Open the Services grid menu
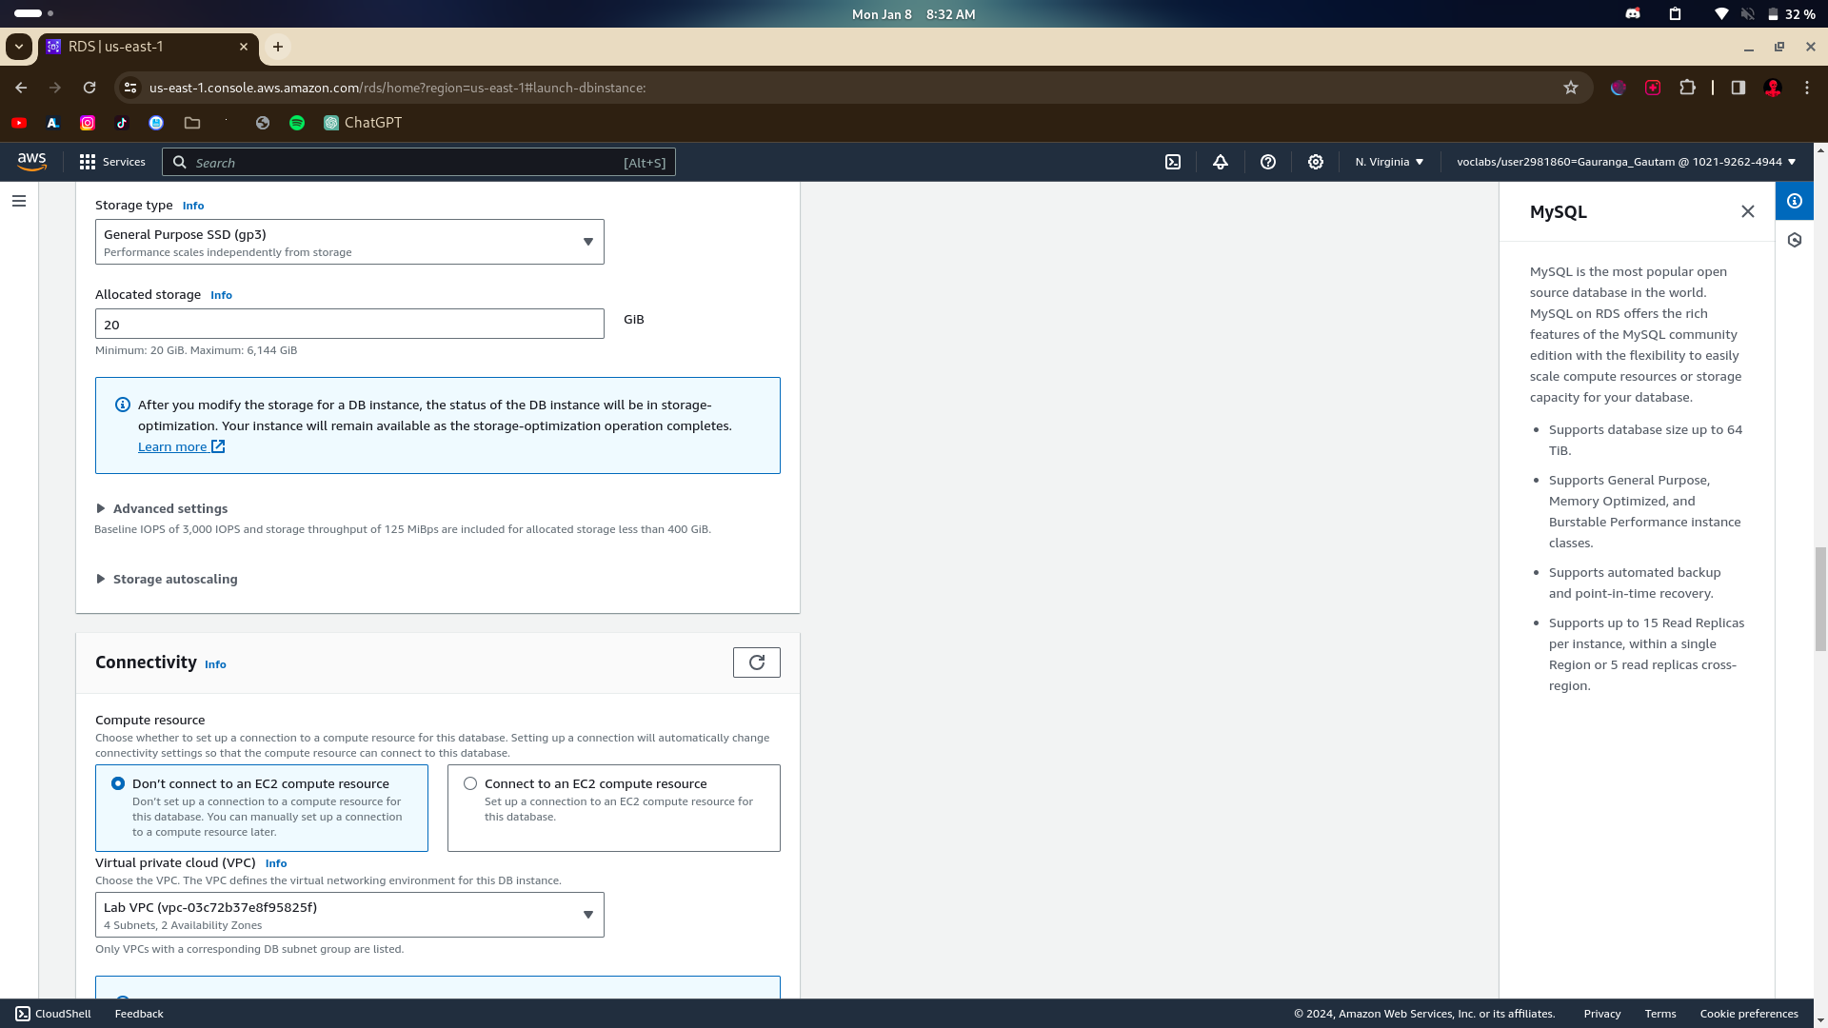 [x=112, y=162]
